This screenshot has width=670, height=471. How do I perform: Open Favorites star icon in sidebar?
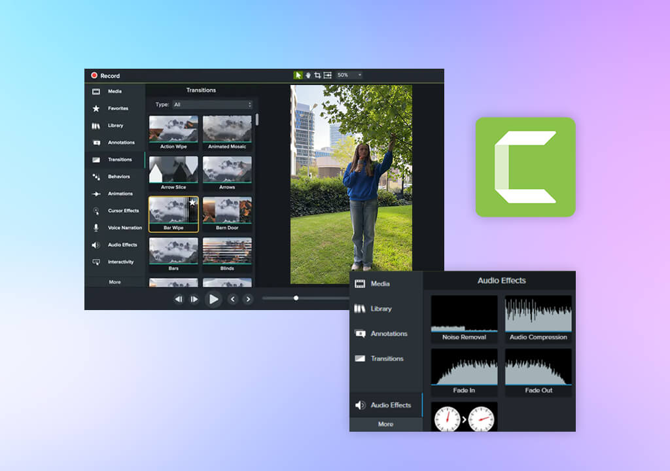pyautogui.click(x=96, y=109)
